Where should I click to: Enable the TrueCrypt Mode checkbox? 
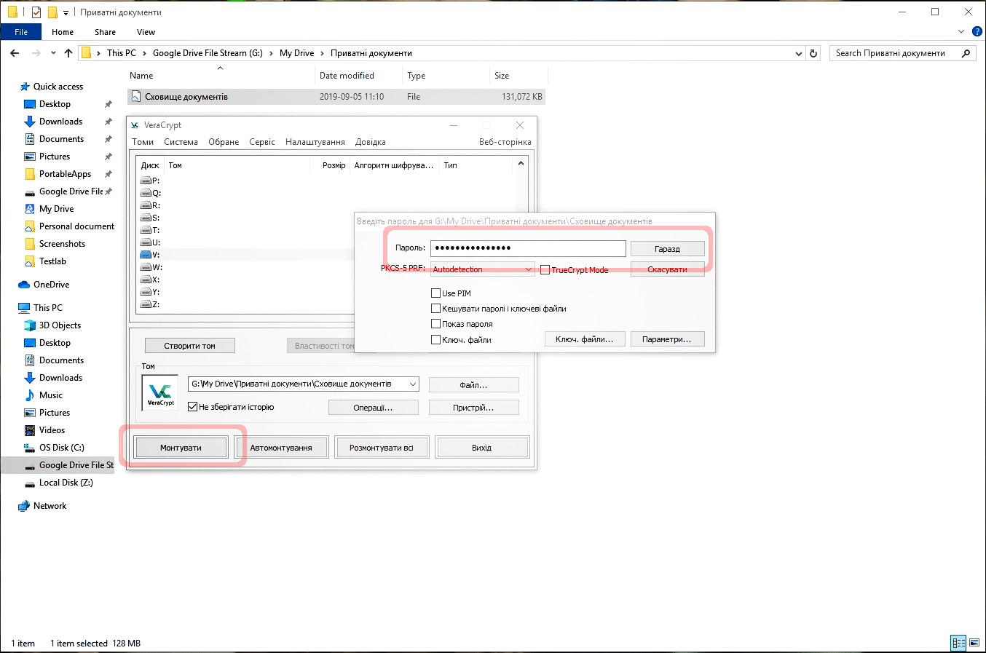click(x=545, y=270)
